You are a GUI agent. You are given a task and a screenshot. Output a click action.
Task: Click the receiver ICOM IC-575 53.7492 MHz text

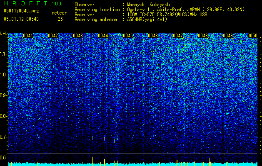pos(167,15)
